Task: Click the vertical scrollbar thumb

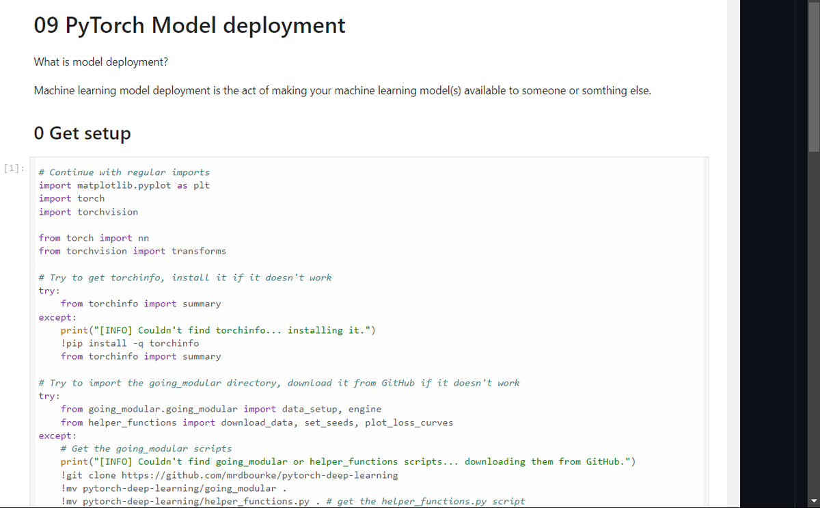Action: click(813, 75)
